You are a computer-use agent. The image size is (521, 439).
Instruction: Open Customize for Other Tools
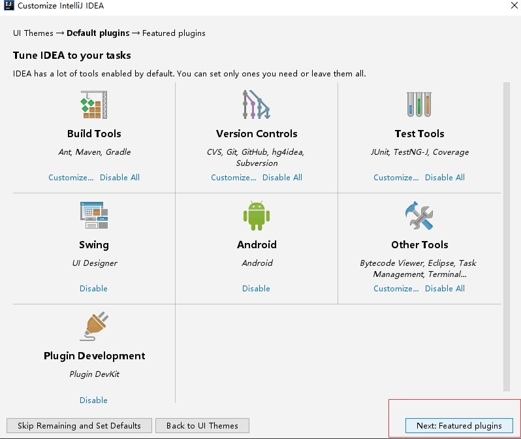[396, 288]
